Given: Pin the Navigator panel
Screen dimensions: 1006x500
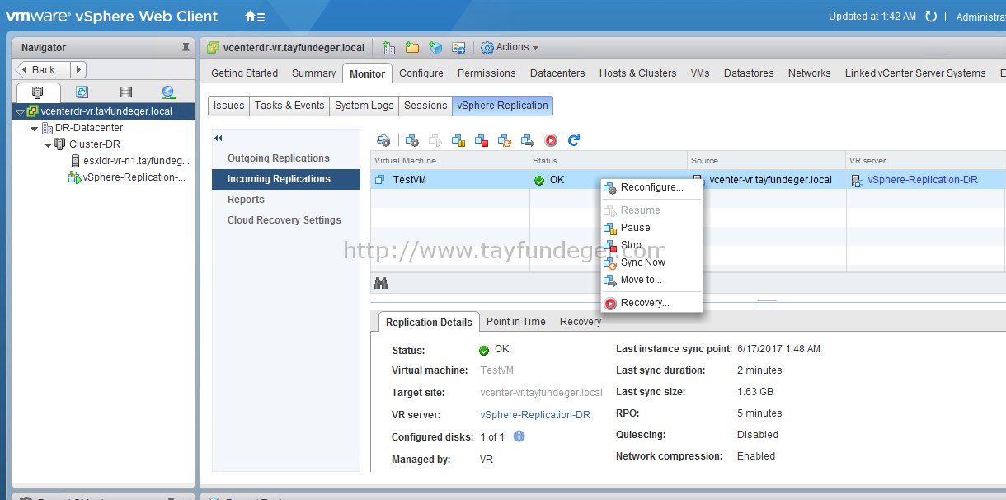Looking at the screenshot, I should tap(186, 48).
